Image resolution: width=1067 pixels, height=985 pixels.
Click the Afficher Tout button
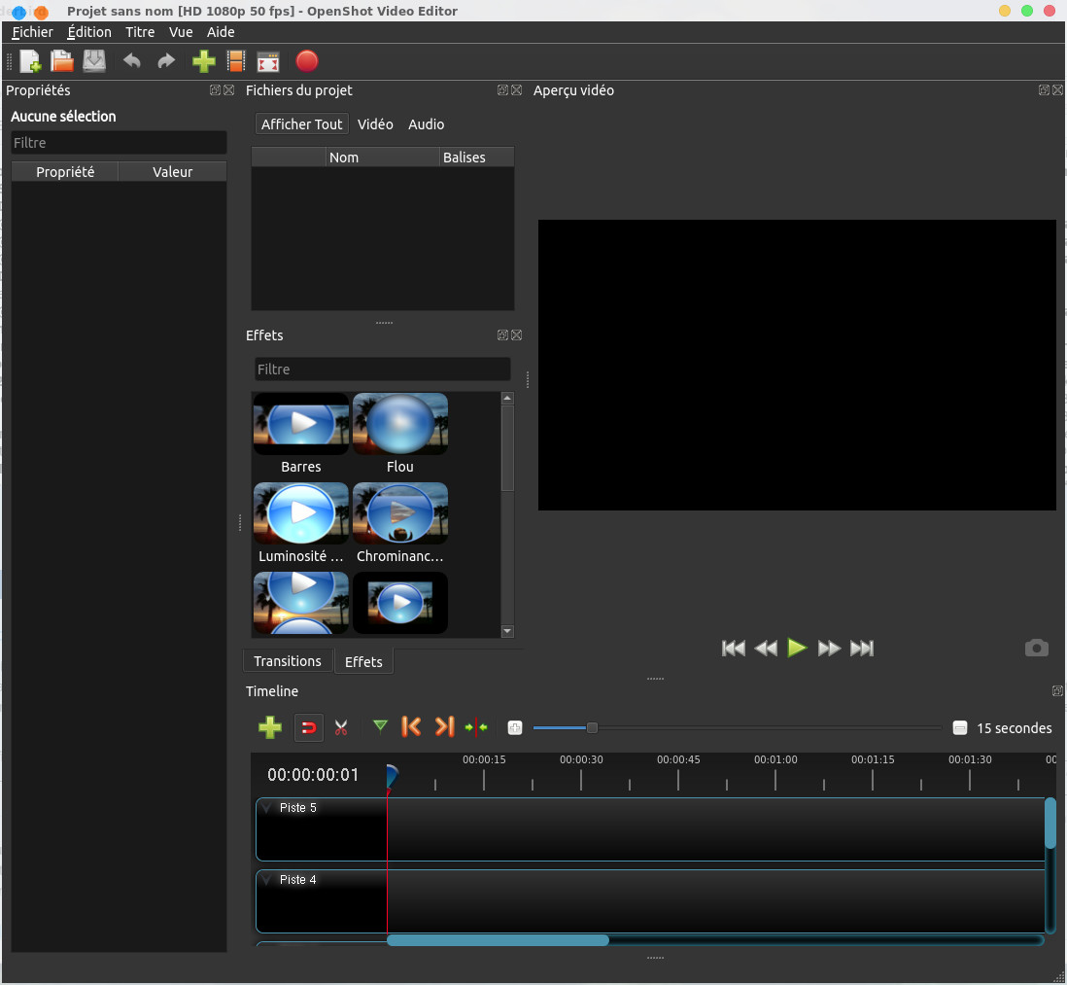tap(301, 124)
